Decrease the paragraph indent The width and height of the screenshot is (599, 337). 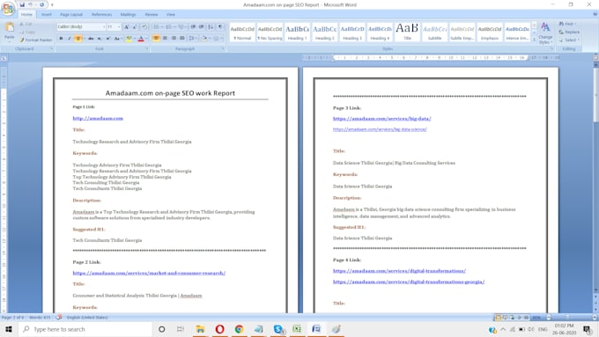193,26
